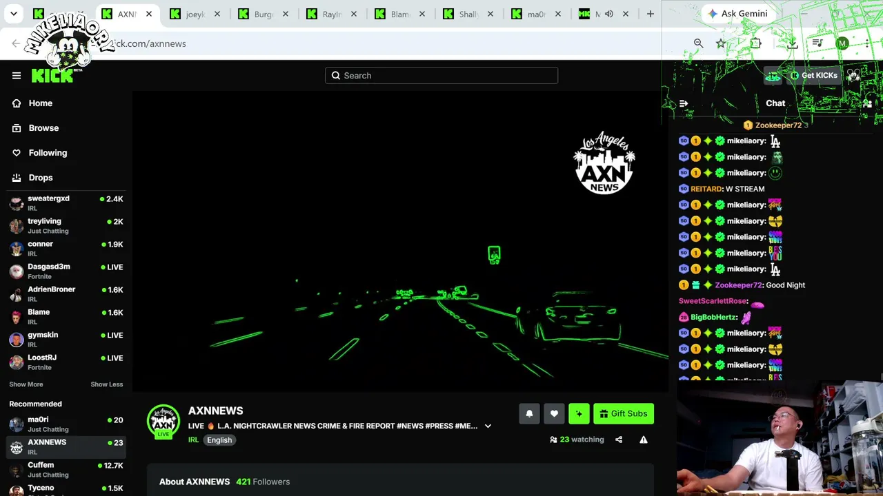This screenshot has width=883, height=496.
Task: Select conner's stream in the sidebar
Action: [x=66, y=248]
